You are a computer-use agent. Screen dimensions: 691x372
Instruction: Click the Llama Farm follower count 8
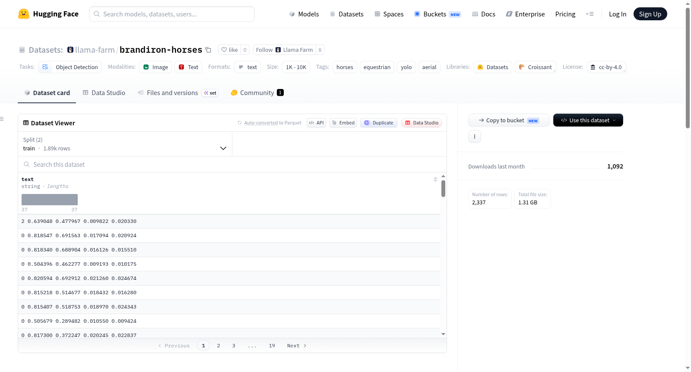click(320, 50)
